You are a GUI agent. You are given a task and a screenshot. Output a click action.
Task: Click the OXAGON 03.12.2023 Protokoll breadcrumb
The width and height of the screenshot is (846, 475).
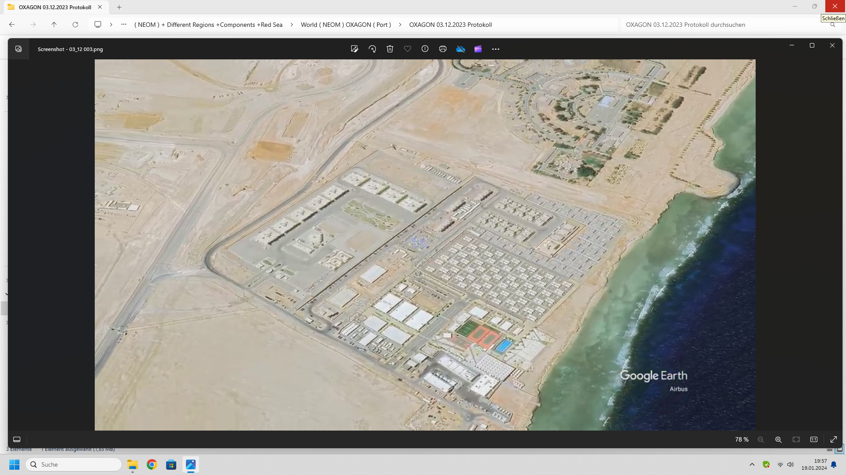coord(450,25)
